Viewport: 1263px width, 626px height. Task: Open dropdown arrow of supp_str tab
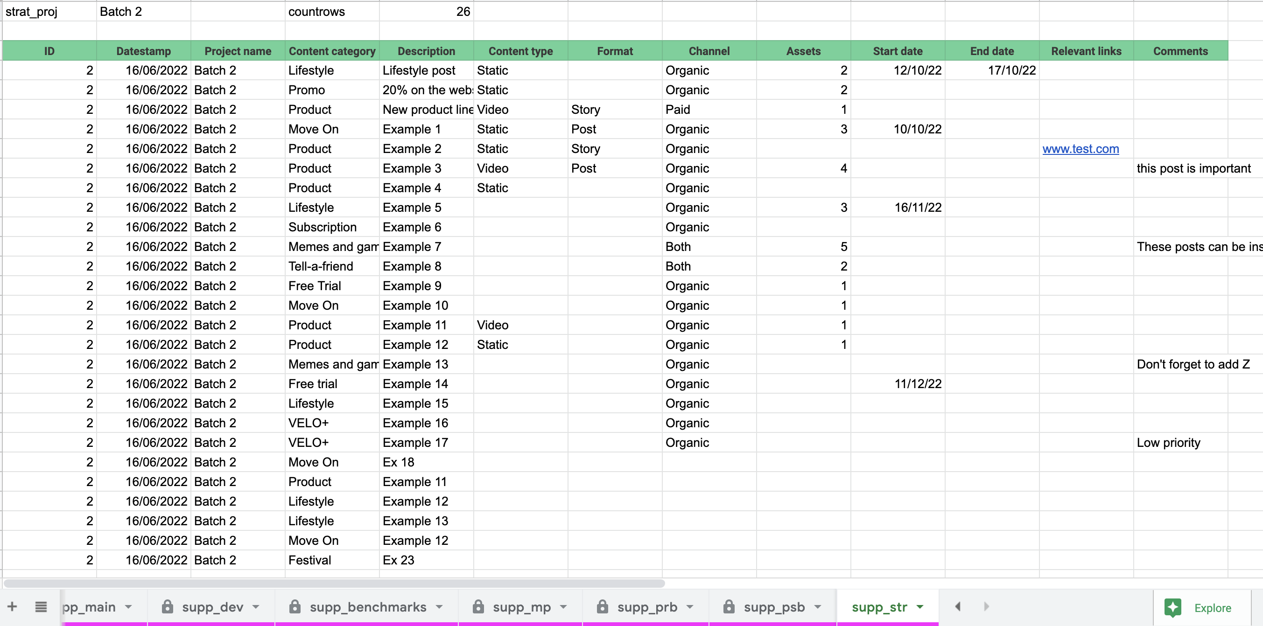point(920,607)
